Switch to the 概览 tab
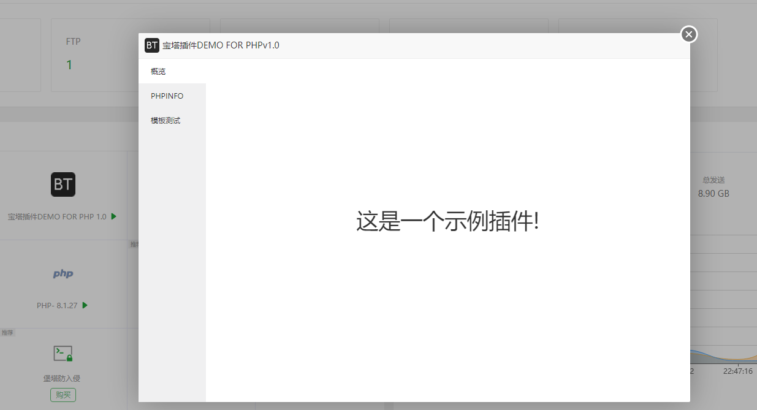 [172, 71]
